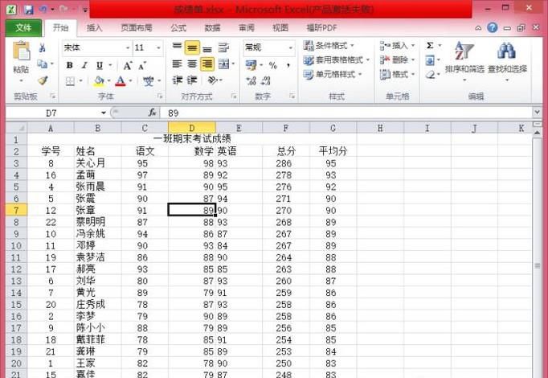Image resolution: width=548 pixels, height=378 pixels.
Task: Toggle middle vertical alignment
Action: click(192, 48)
